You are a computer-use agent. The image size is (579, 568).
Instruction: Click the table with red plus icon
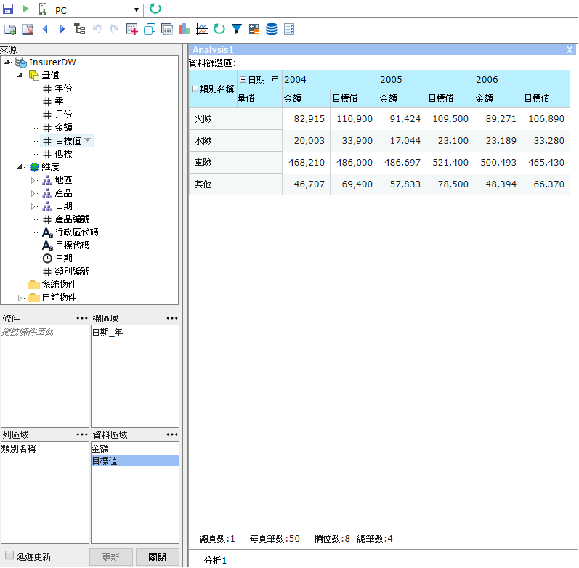131,29
